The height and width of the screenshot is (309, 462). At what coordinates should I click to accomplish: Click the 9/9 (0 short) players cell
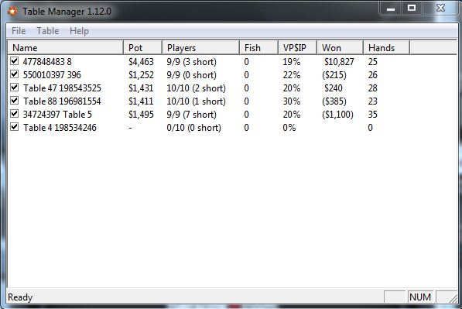pyautogui.click(x=191, y=75)
